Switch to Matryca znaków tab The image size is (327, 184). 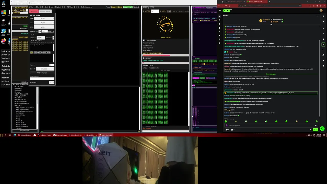click(x=45, y=11)
